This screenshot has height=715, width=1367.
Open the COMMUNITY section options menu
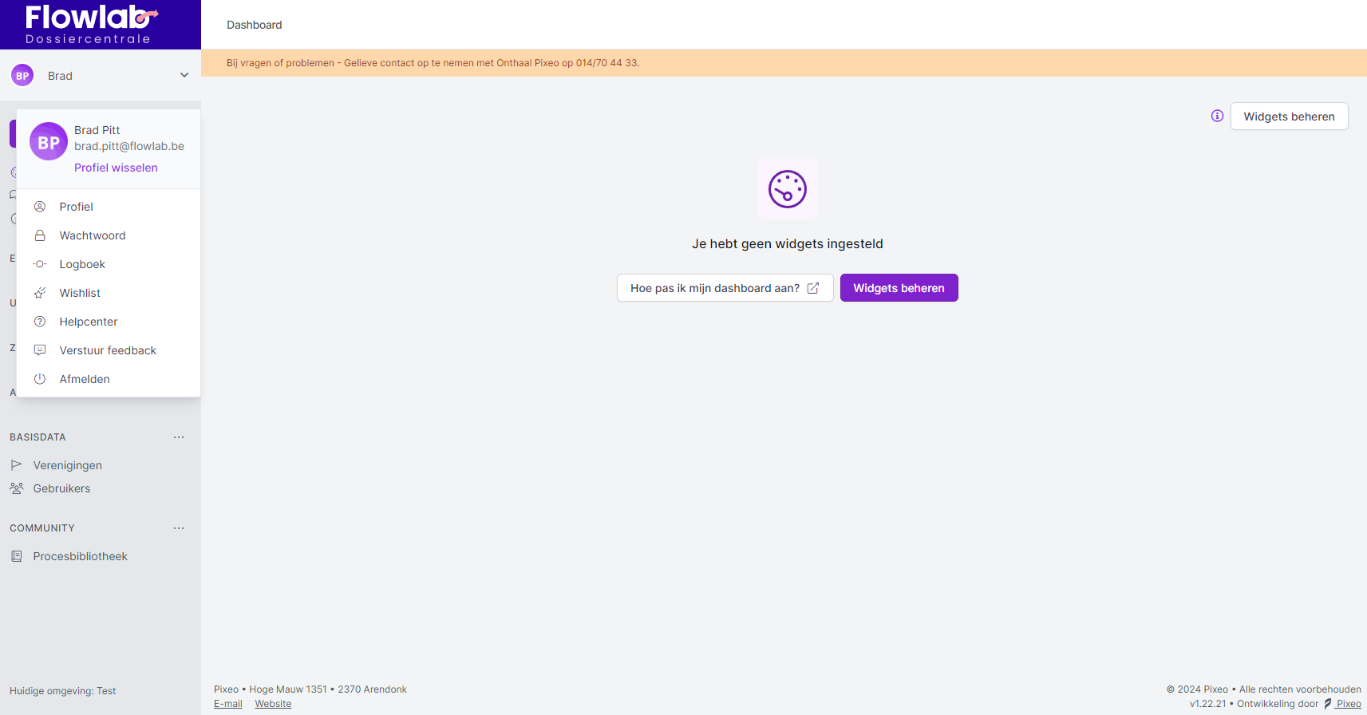[x=179, y=528]
